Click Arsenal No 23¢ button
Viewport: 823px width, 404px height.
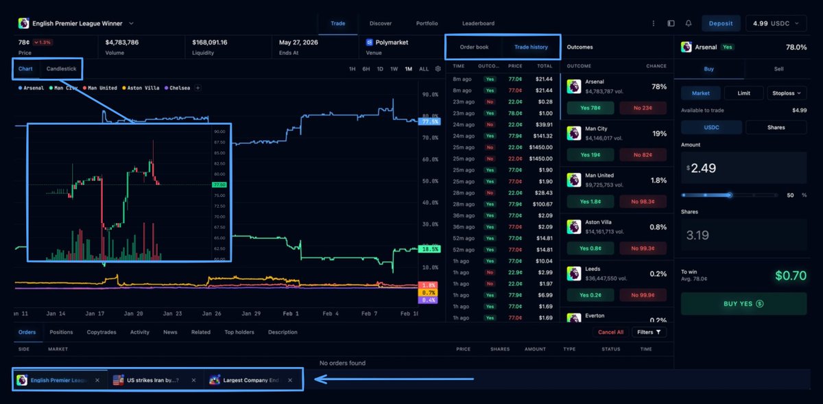point(643,108)
